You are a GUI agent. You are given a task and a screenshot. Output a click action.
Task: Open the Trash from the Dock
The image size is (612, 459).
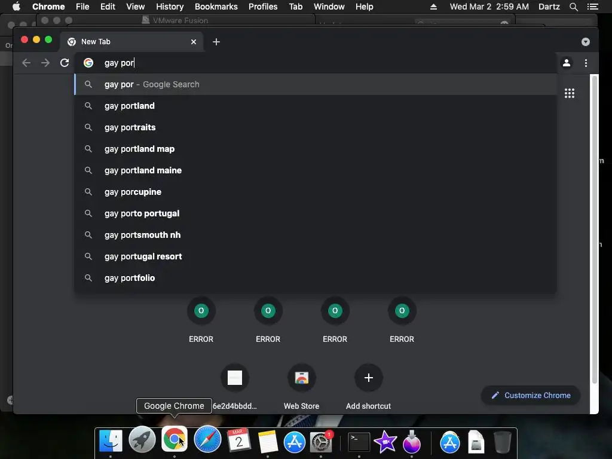tap(502, 442)
